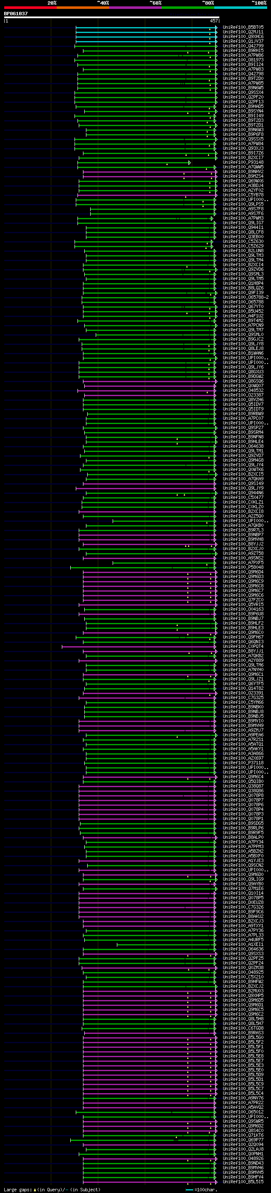
Task: Select the UniRef100_Q69WX6 hit label
Action: 243,181
